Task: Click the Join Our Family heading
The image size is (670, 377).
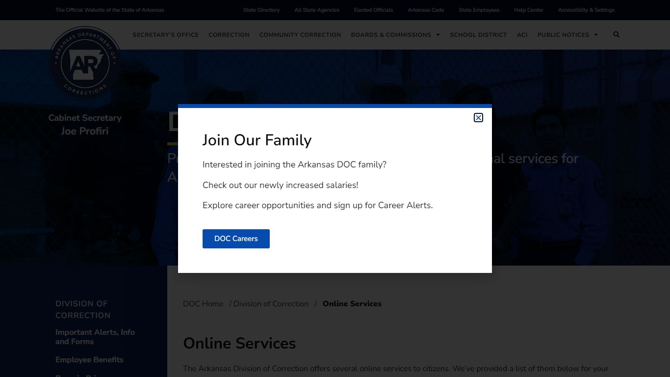Action: click(257, 140)
